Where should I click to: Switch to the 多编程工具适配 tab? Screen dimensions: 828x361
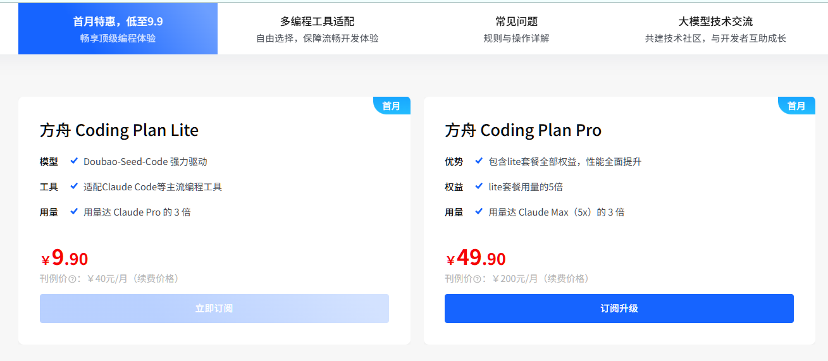tap(317, 29)
